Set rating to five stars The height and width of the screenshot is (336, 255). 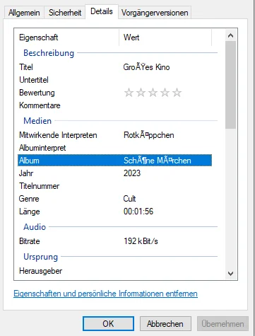tap(177, 93)
